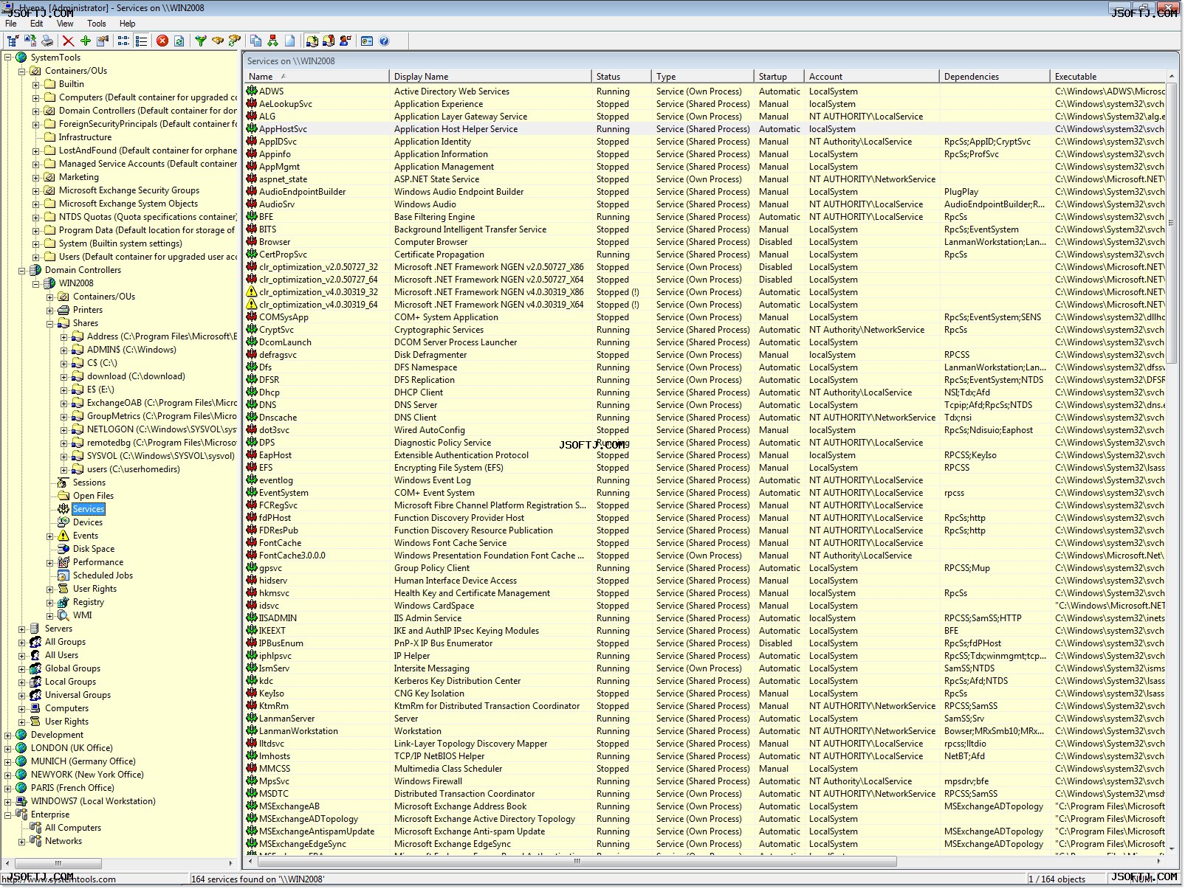Select the Kerberos Key Distribution Center row
This screenshot has width=1185, height=889.
pyautogui.click(x=705, y=681)
